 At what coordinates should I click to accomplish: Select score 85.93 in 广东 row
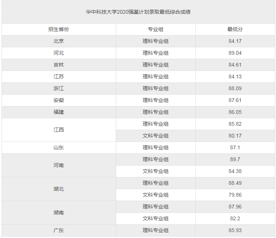(x=235, y=230)
